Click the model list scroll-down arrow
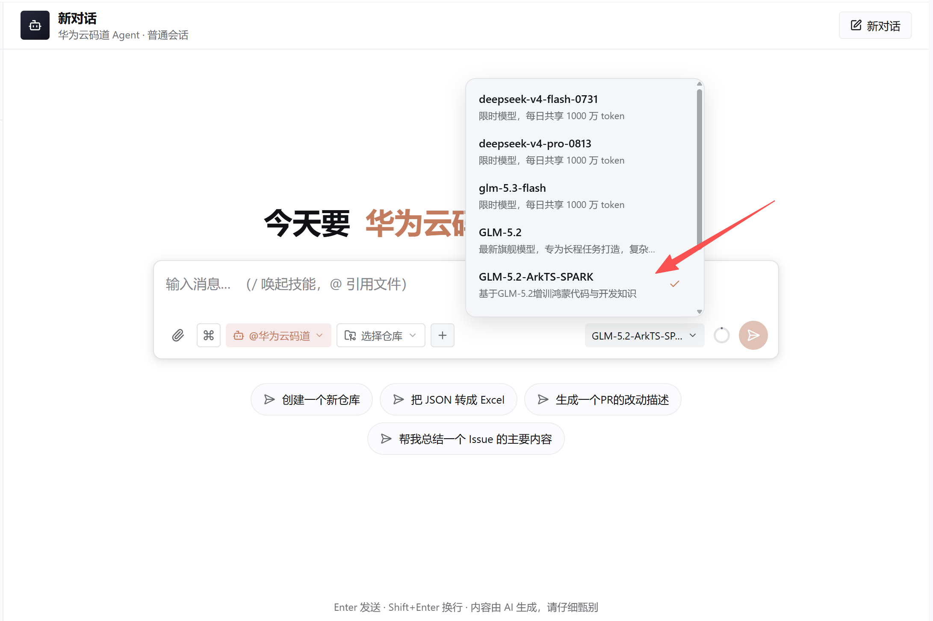The height and width of the screenshot is (621, 933). coord(700,312)
